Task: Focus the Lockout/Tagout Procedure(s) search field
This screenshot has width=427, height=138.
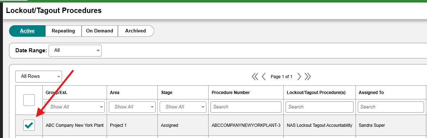Action: [x=319, y=107]
